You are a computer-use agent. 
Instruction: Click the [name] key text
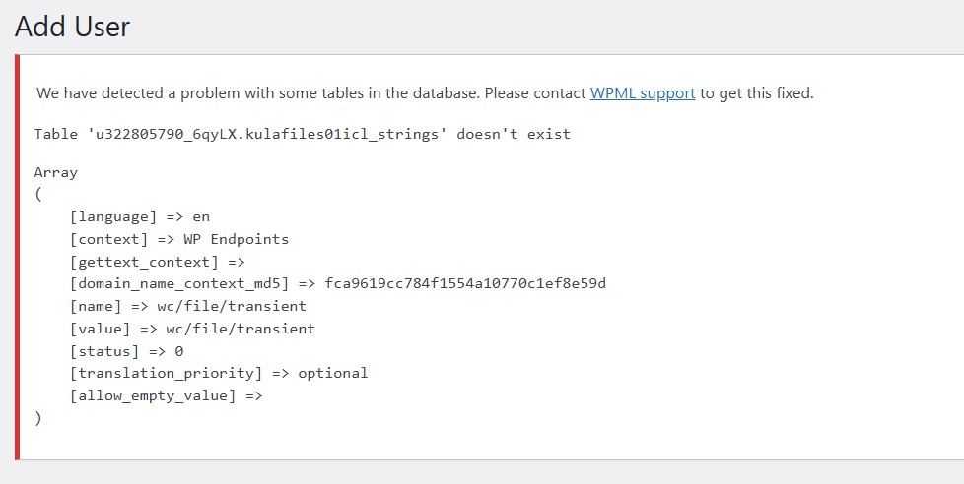96,306
